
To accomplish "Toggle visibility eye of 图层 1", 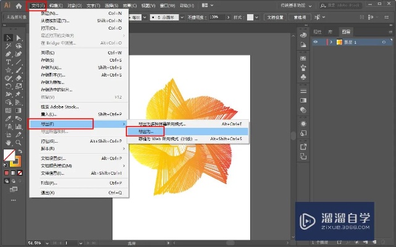I will point(316,42).
